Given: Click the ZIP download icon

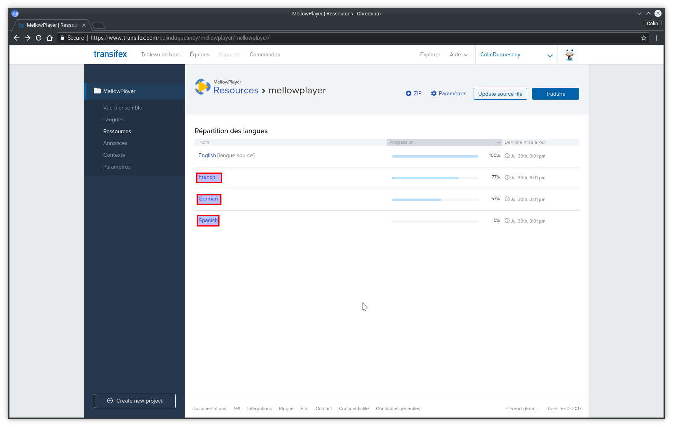Looking at the screenshot, I should [x=409, y=93].
